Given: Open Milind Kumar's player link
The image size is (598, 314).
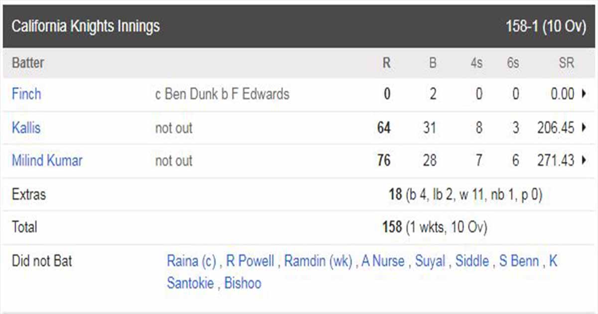Looking at the screenshot, I should [47, 160].
